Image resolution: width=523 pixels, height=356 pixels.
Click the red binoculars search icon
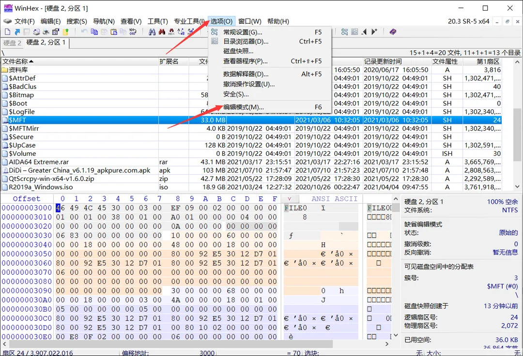[x=162, y=32]
